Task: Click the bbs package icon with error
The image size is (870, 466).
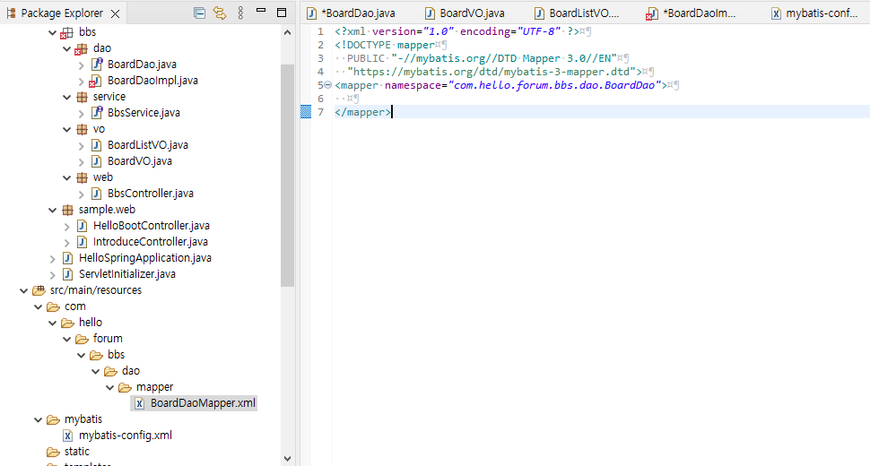Action: [x=67, y=32]
